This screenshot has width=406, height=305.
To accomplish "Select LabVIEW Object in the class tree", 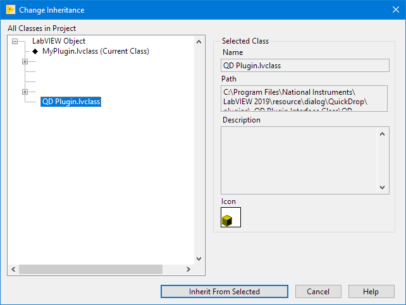I will [59, 41].
